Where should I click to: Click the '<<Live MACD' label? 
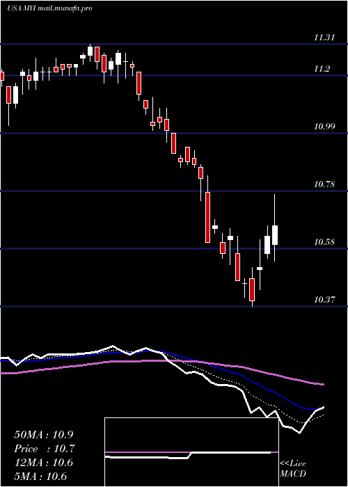(293, 468)
